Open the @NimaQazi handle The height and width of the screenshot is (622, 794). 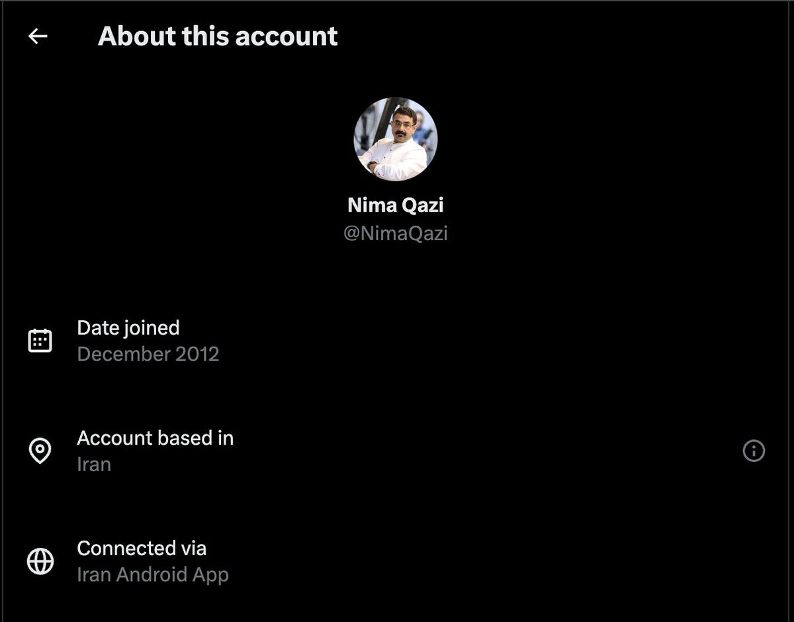click(396, 233)
